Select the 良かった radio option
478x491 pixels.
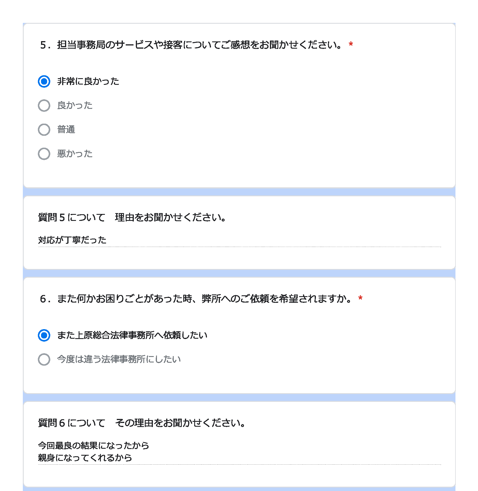[44, 106]
